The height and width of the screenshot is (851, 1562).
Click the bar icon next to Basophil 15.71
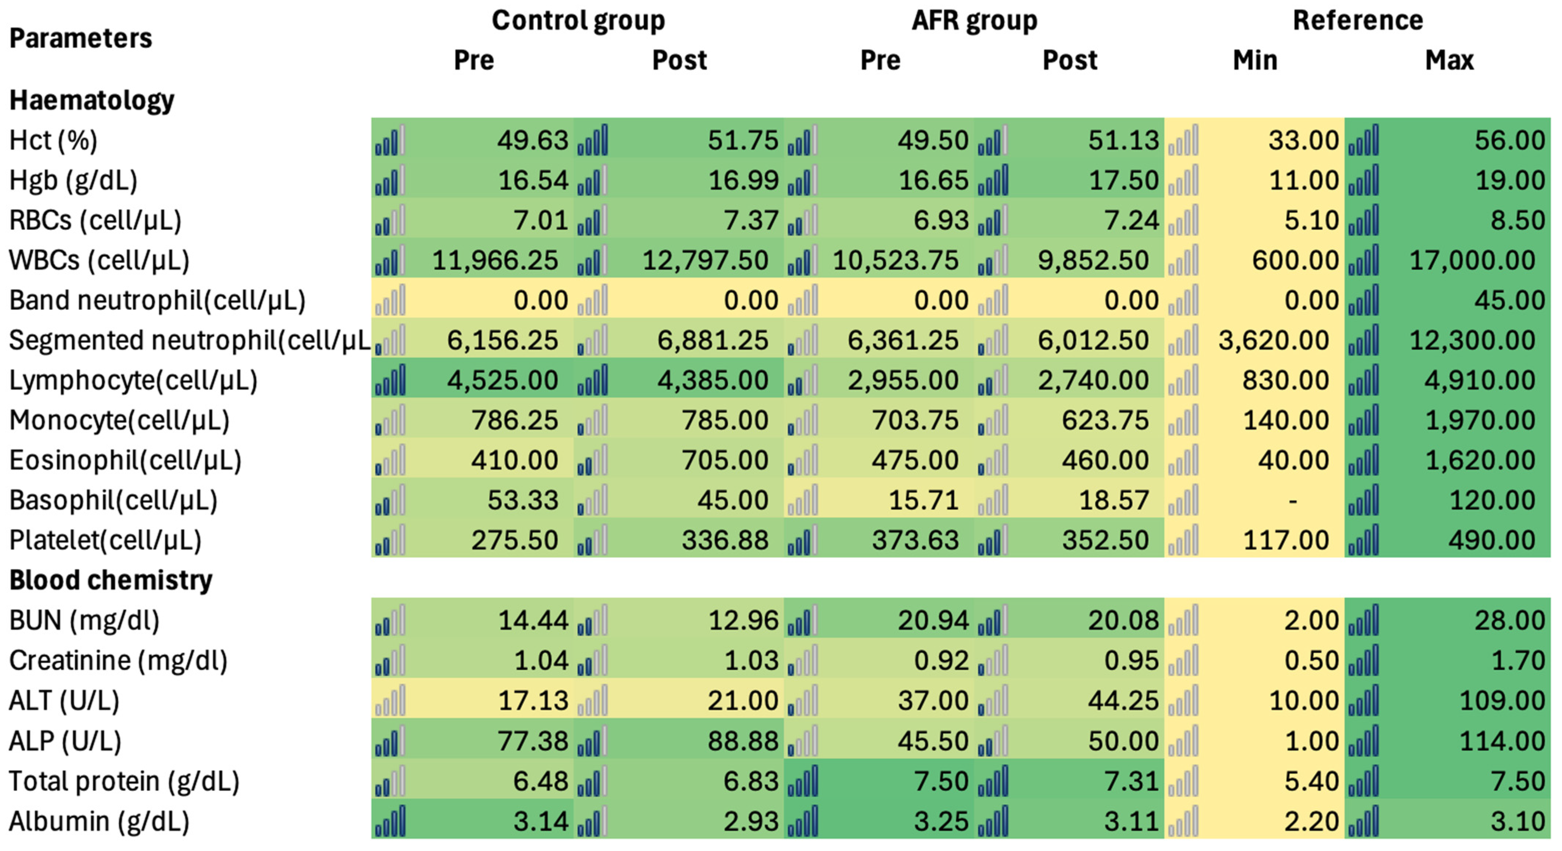[x=802, y=501]
